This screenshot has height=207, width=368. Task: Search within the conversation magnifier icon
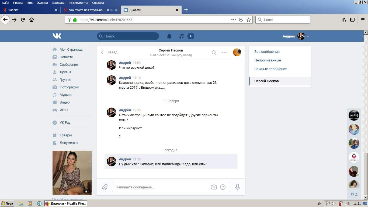tap(214, 53)
